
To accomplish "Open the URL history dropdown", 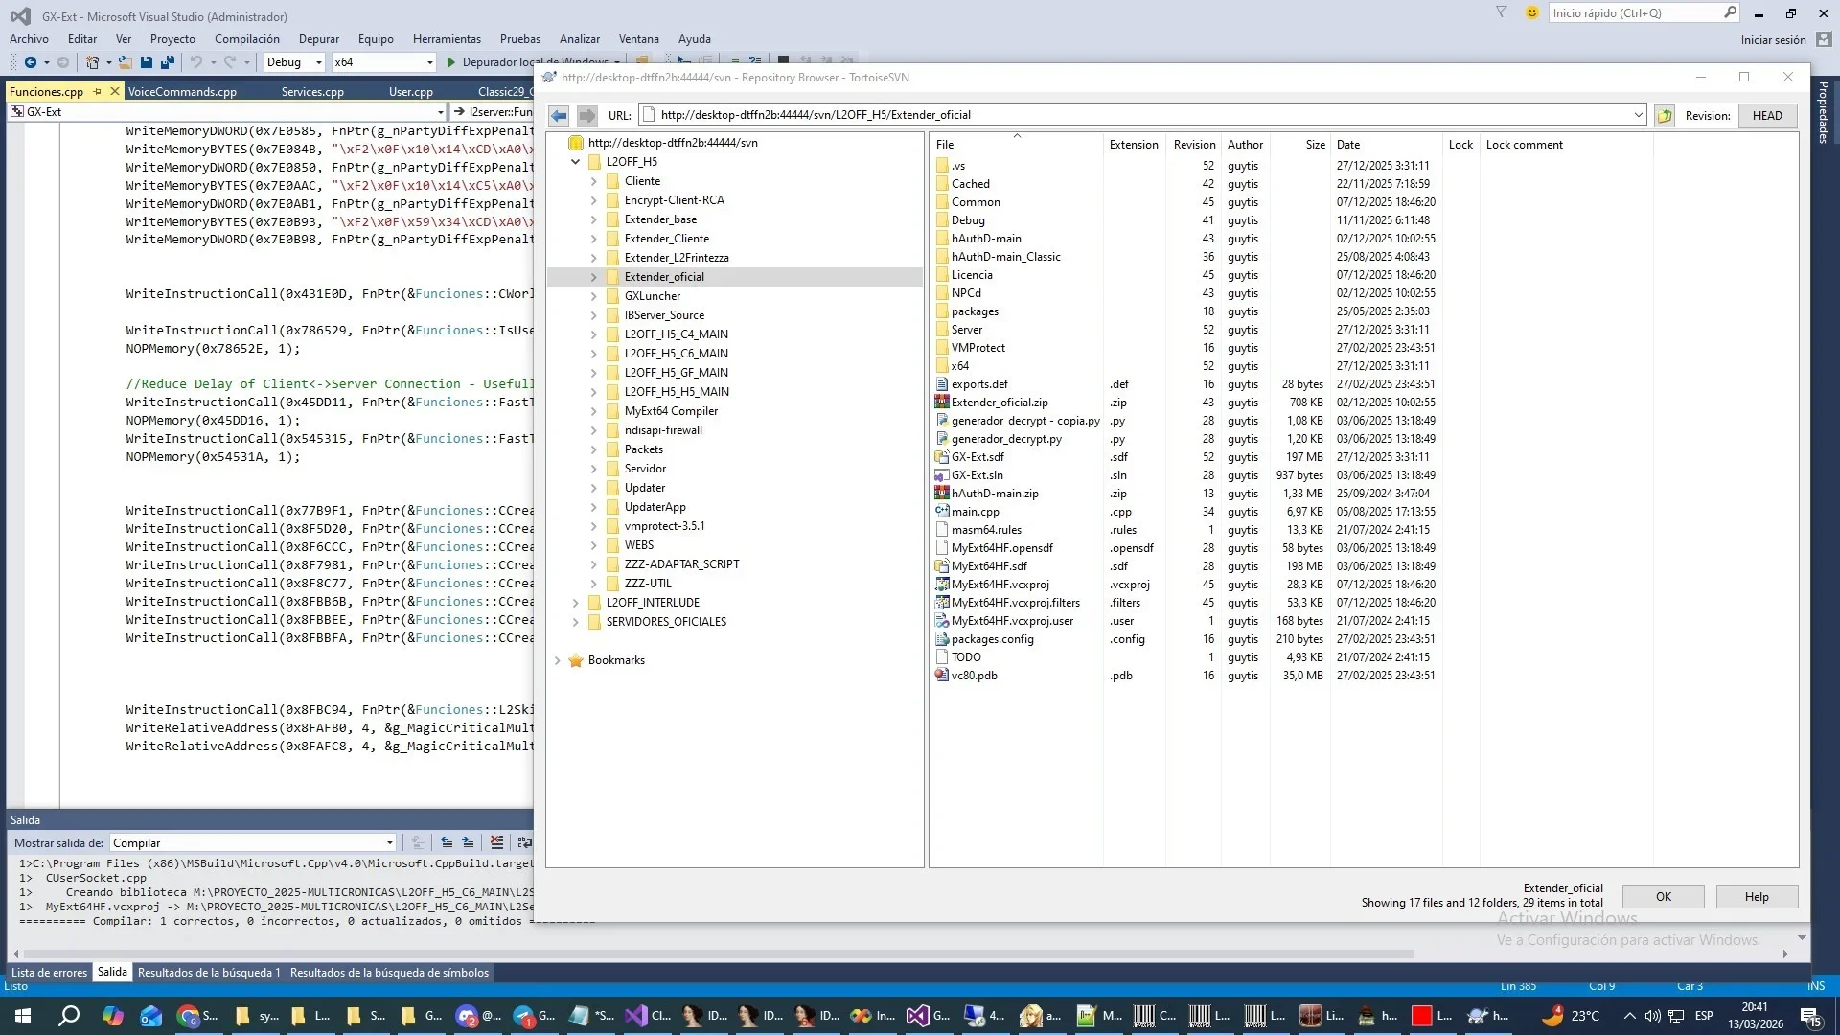I will pos(1638,115).
